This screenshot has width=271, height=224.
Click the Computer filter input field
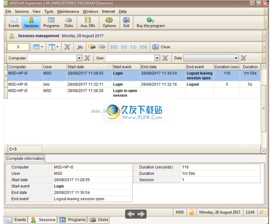(52, 58)
